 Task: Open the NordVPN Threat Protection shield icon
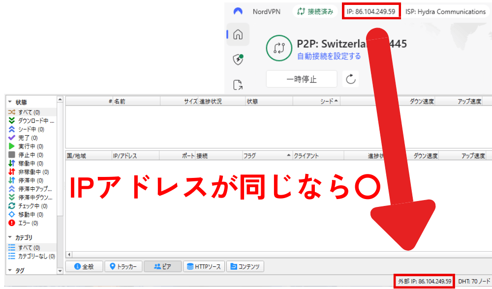(238, 59)
